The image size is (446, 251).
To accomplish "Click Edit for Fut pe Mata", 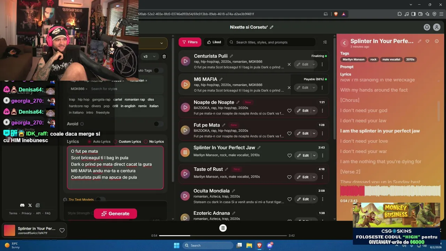I will [x=302, y=134].
